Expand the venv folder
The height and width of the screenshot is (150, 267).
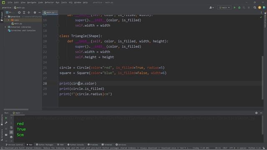coord(8,20)
